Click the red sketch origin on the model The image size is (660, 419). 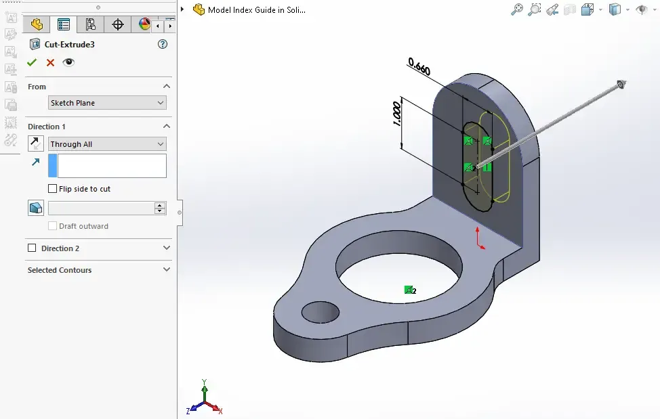click(480, 239)
